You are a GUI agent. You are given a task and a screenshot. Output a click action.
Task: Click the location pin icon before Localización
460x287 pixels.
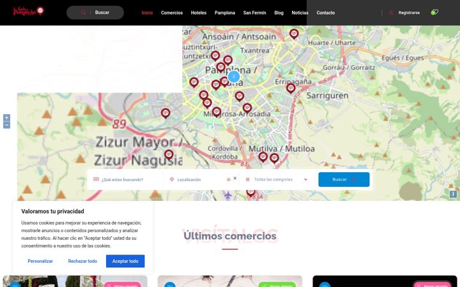(172, 179)
